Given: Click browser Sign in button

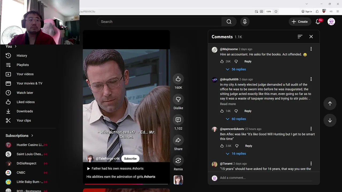Looking at the screenshot, I should 307,11.
